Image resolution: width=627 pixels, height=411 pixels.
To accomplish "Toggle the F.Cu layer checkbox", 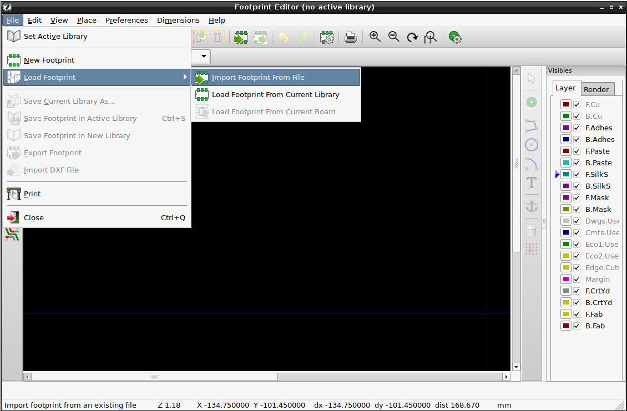I will coord(577,105).
